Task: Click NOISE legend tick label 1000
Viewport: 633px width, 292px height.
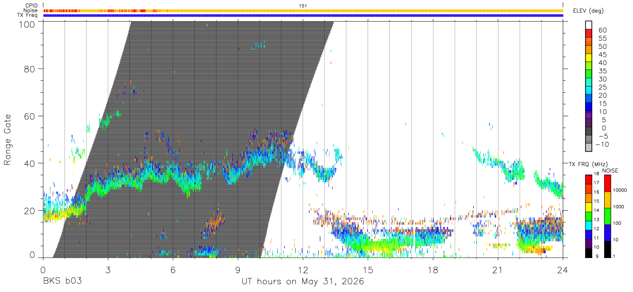Action: pos(618,207)
